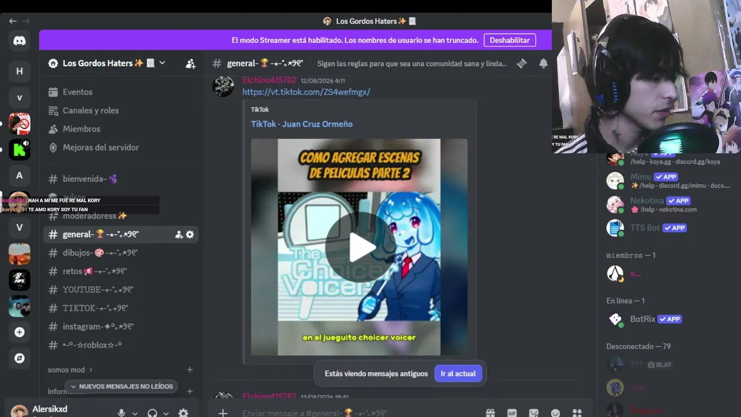This screenshot has width=741, height=417.
Task: Click Deshabilitar to turn off Streamer mode
Action: tap(509, 40)
